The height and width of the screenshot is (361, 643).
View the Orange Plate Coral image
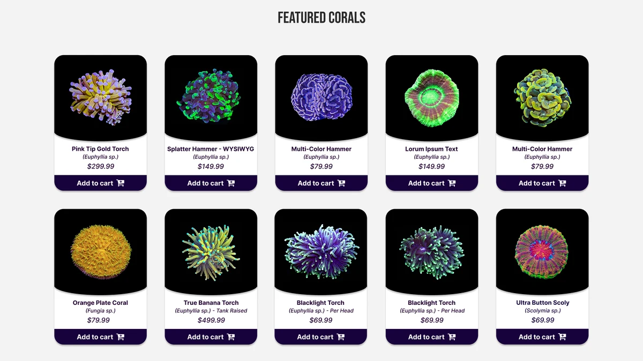pyautogui.click(x=100, y=251)
